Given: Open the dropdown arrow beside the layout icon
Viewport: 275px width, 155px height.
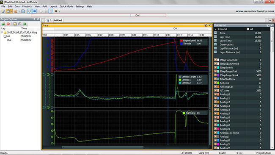Looking at the screenshot, I should (x=11, y=11).
